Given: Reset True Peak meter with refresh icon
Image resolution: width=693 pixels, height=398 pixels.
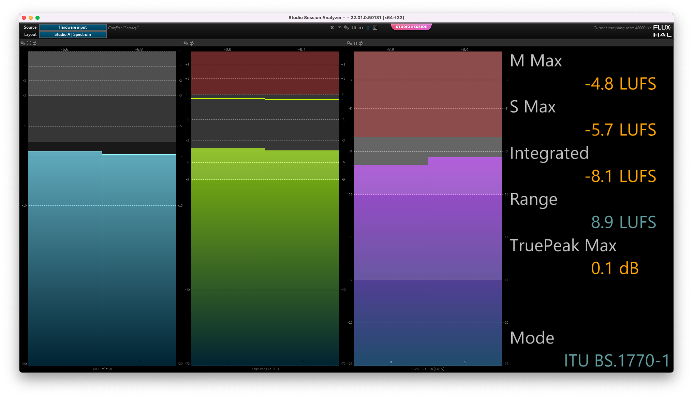Looking at the screenshot, I should 192,43.
